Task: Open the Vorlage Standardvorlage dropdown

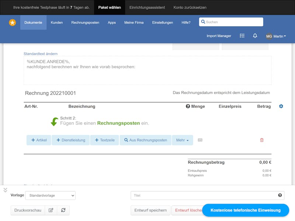Action: tap(50, 196)
